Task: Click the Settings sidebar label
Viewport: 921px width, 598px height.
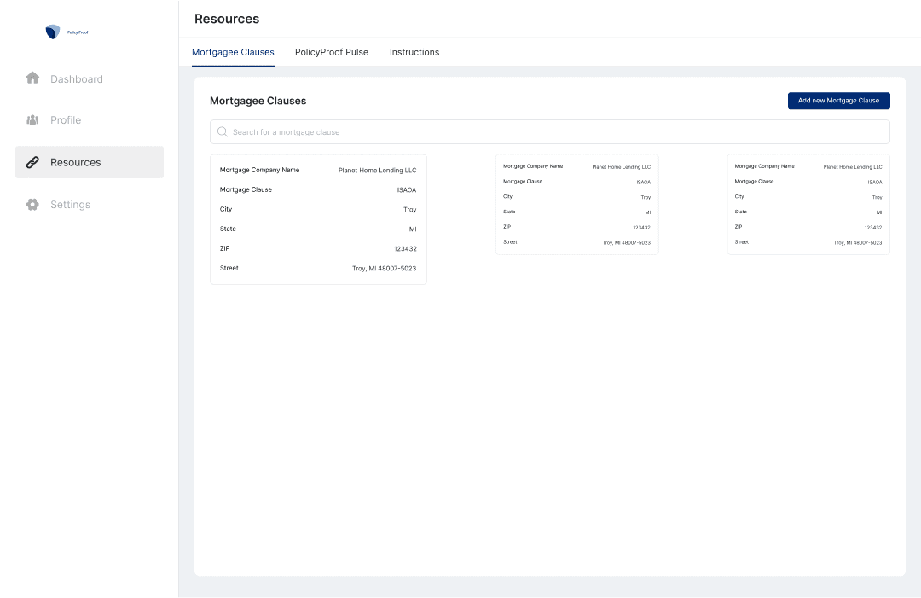Action: pyautogui.click(x=71, y=204)
